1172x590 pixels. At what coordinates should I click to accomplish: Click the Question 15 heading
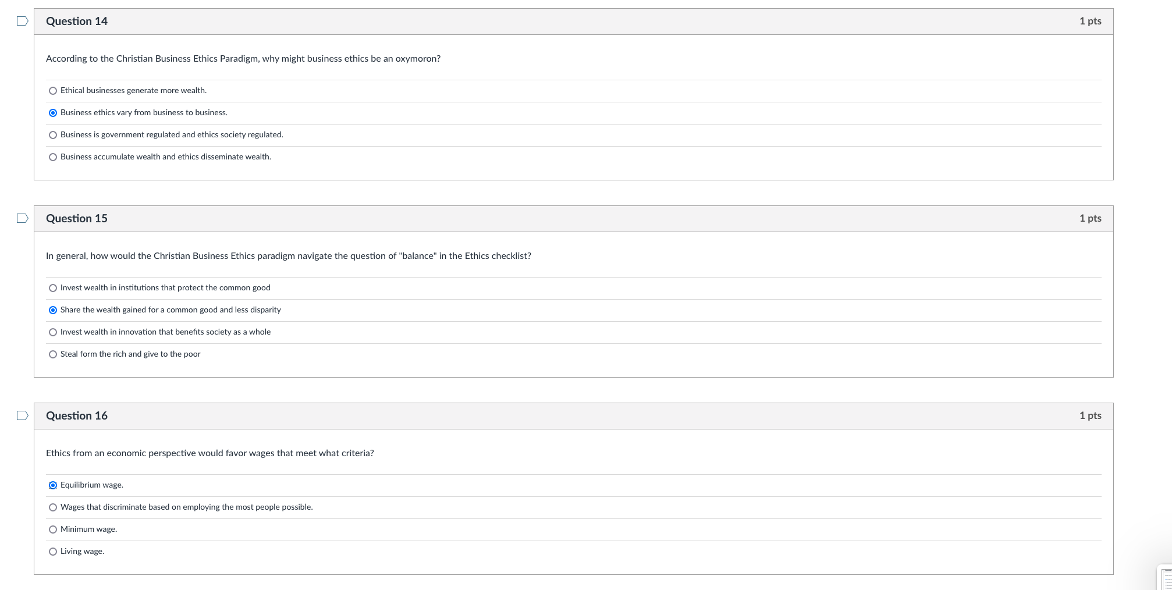click(77, 219)
